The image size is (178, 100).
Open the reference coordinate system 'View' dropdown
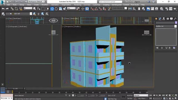click(x=71, y=8)
